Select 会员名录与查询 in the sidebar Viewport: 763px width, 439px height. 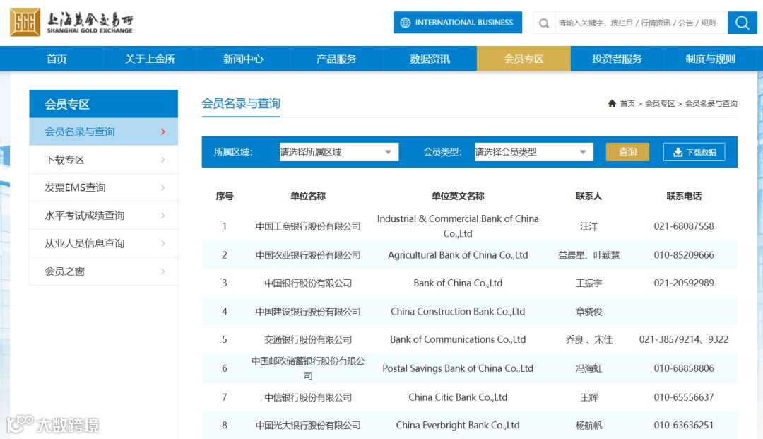[104, 131]
